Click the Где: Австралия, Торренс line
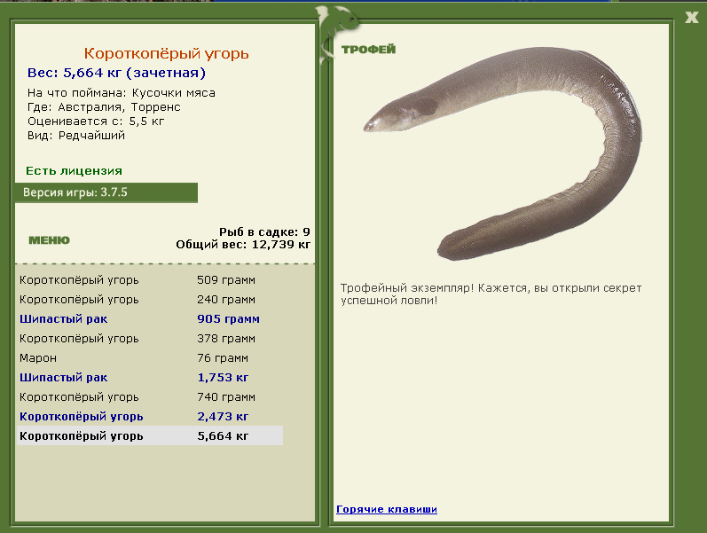Viewport: 707px width, 533px height. [x=104, y=107]
